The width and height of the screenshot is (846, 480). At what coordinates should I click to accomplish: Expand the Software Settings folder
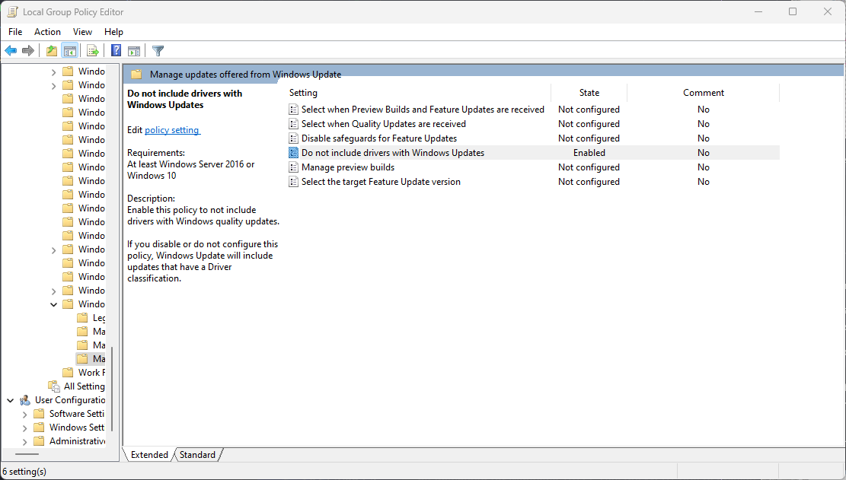pyautogui.click(x=25, y=414)
